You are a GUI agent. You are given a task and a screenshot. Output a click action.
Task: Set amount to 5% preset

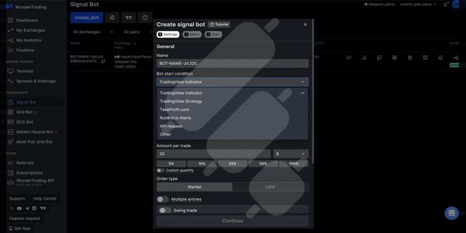tap(171, 164)
